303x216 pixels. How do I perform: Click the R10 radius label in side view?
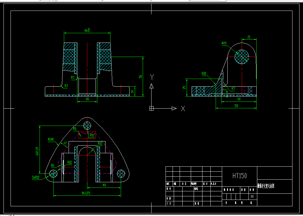tap(204, 74)
